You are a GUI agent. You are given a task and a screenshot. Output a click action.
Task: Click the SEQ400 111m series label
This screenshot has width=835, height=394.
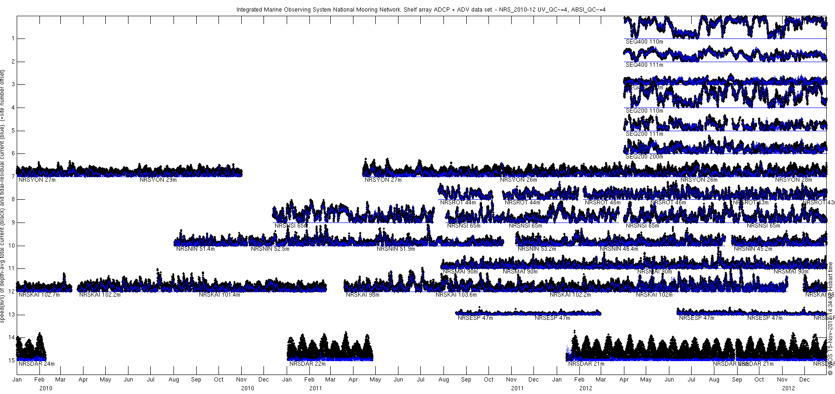(x=644, y=65)
